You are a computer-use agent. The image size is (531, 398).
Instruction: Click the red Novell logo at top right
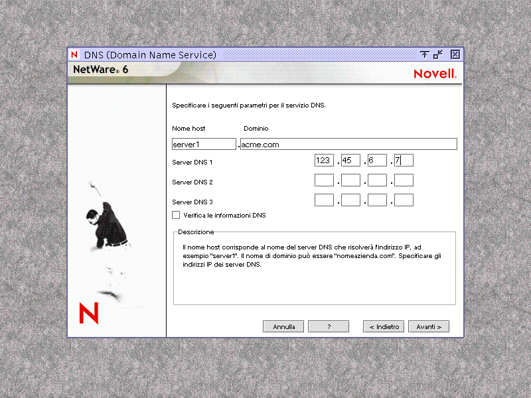[x=435, y=74]
